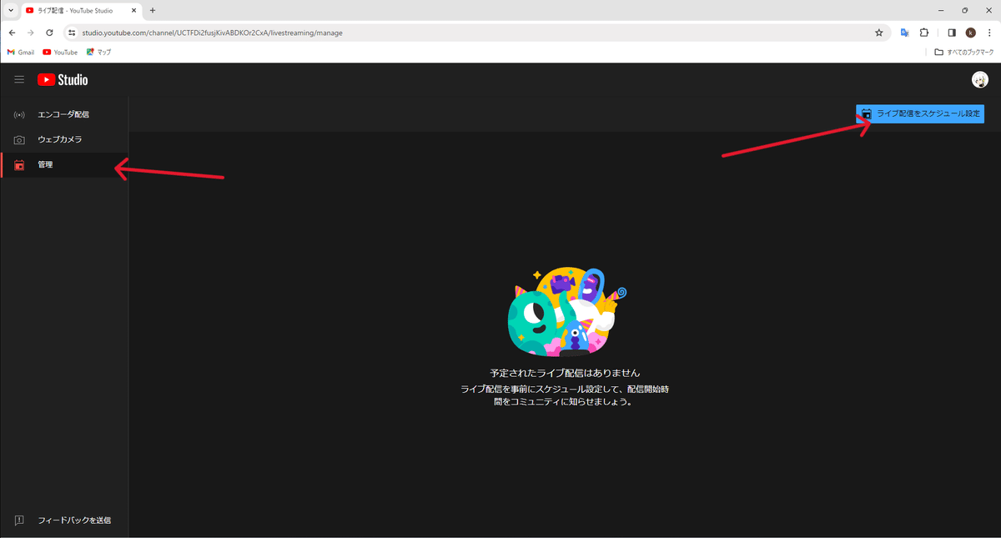This screenshot has height=538, width=1001.
Task: Open the channel account avatar menu
Action: pyautogui.click(x=980, y=80)
